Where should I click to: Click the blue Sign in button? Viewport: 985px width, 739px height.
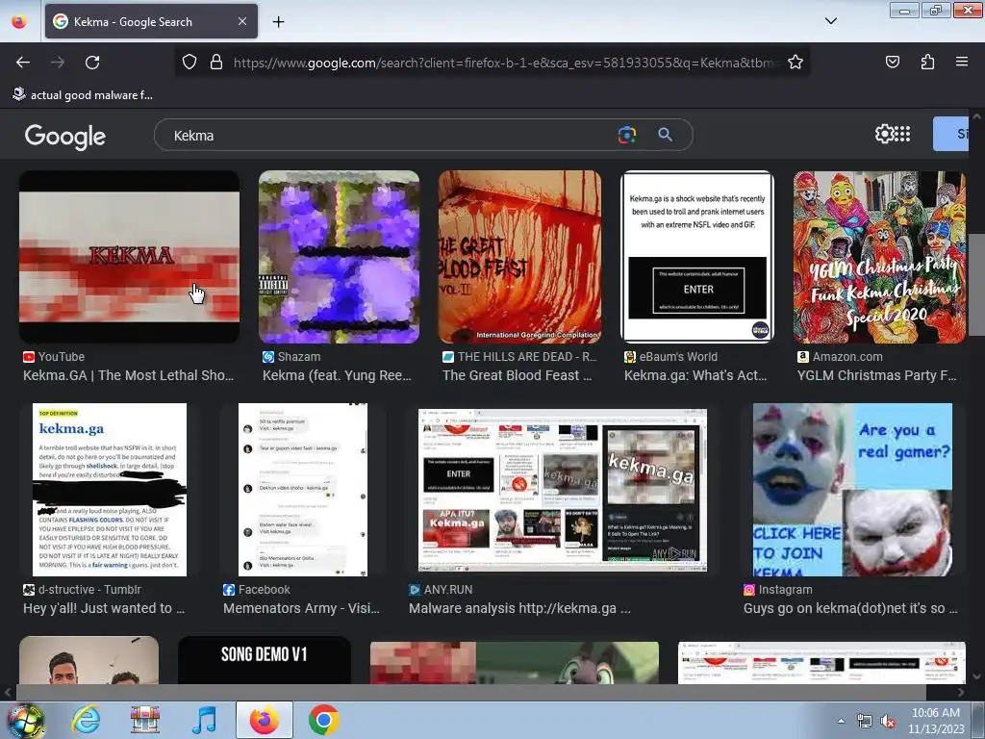coord(950,134)
